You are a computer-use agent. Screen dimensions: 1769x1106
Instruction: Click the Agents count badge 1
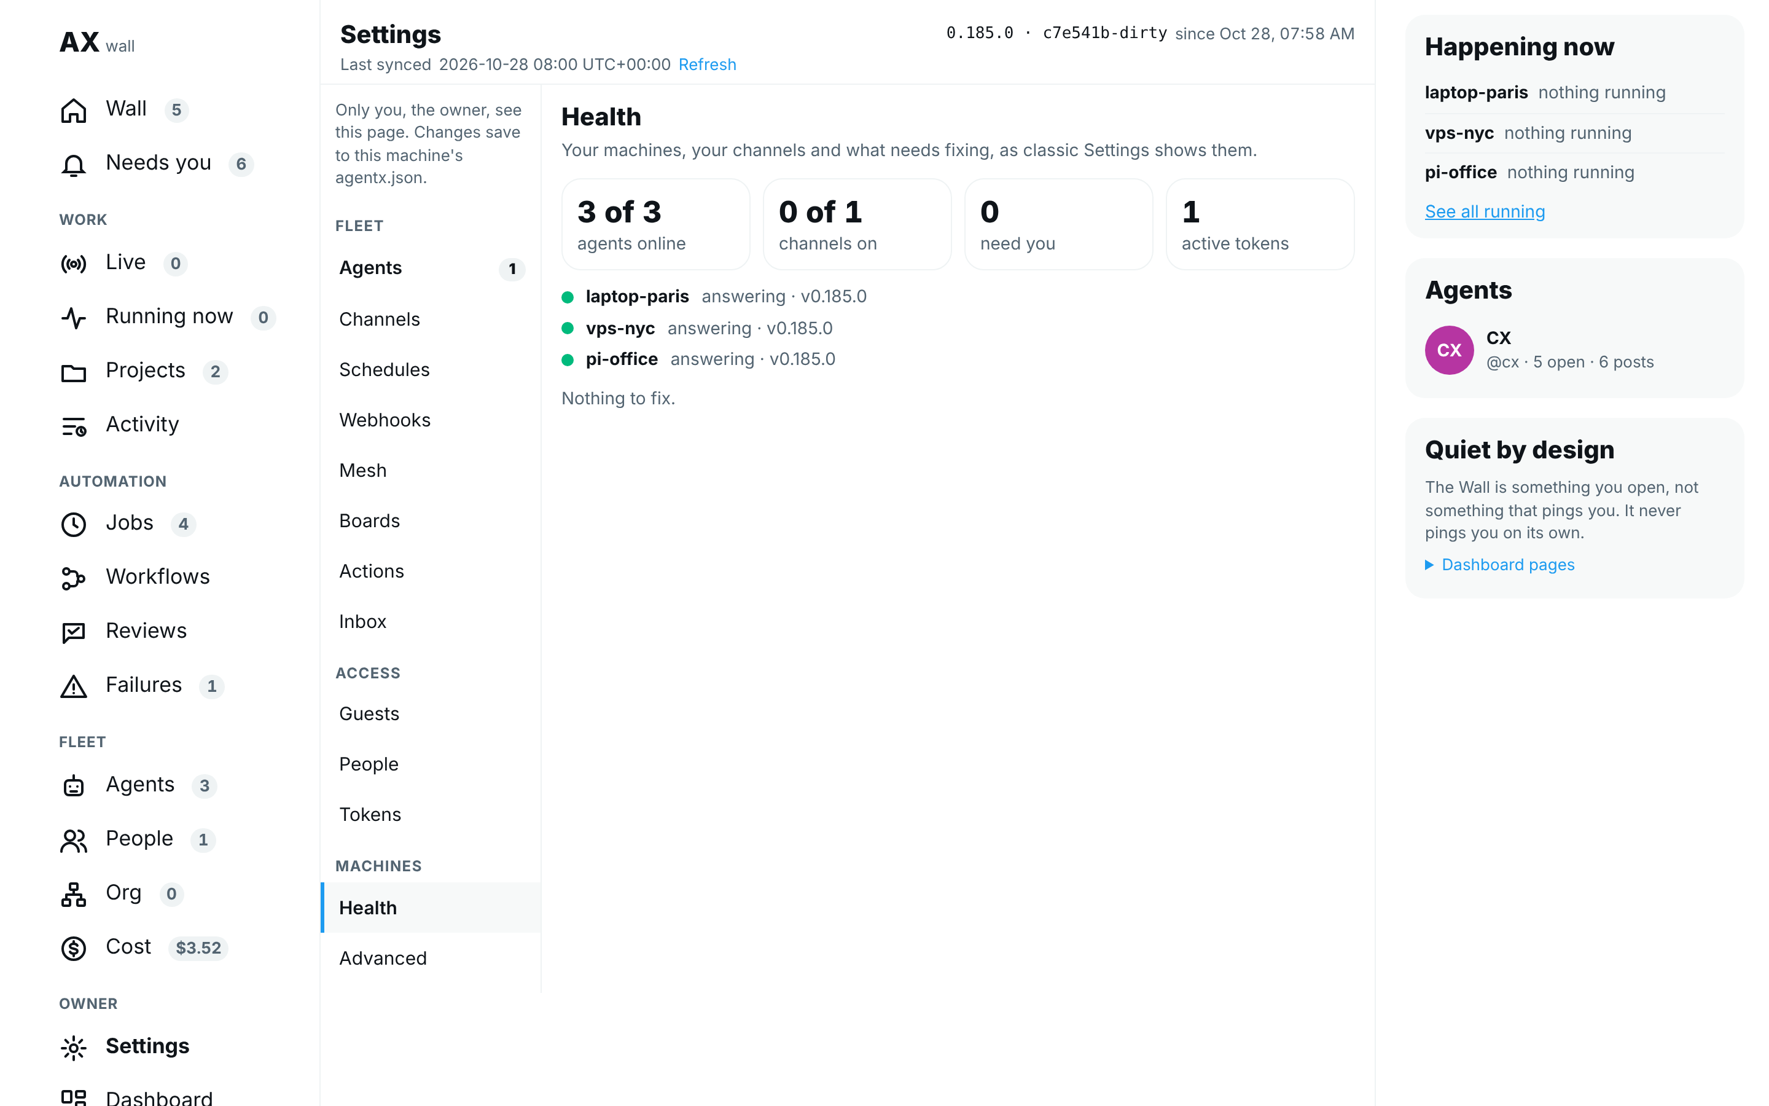[512, 269]
